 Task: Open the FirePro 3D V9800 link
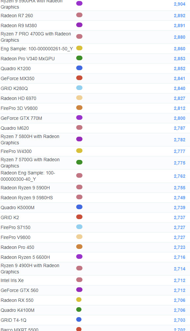click(19, 108)
